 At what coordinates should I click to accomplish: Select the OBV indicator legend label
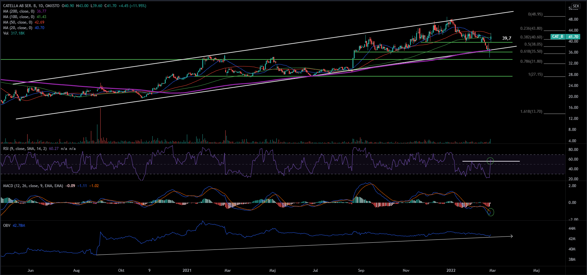(7, 225)
